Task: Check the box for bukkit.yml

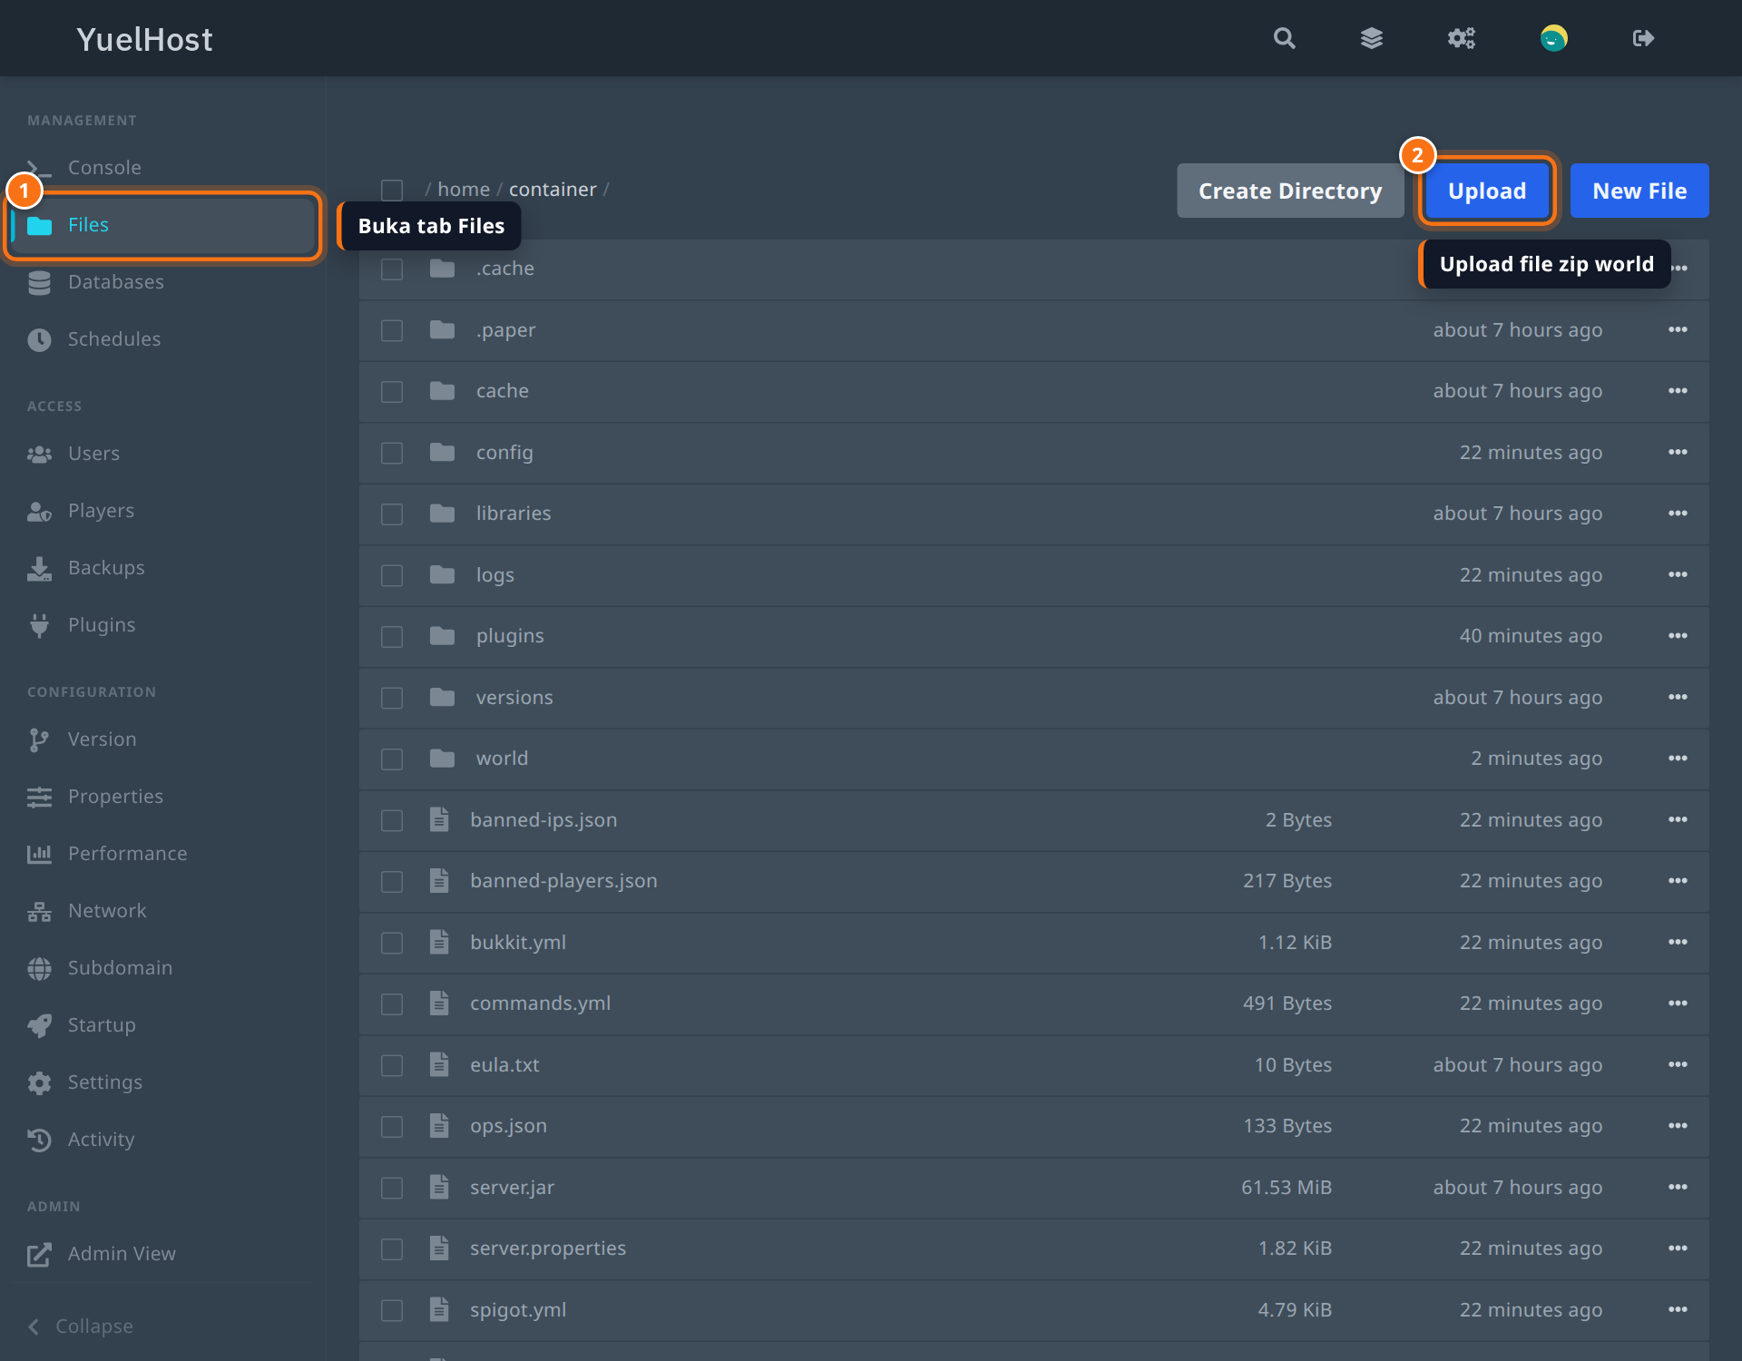Action: [x=392, y=943]
